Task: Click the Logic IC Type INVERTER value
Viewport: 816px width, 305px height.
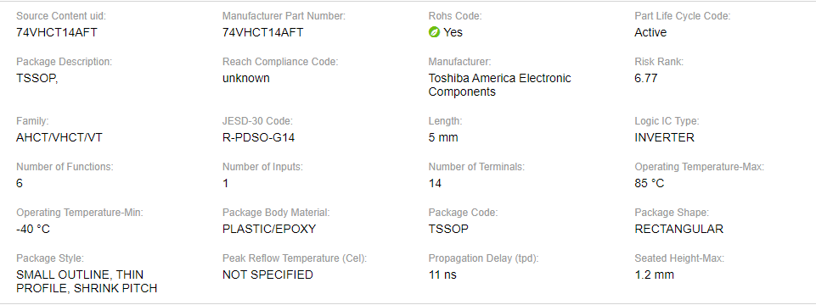Action: coord(664,138)
